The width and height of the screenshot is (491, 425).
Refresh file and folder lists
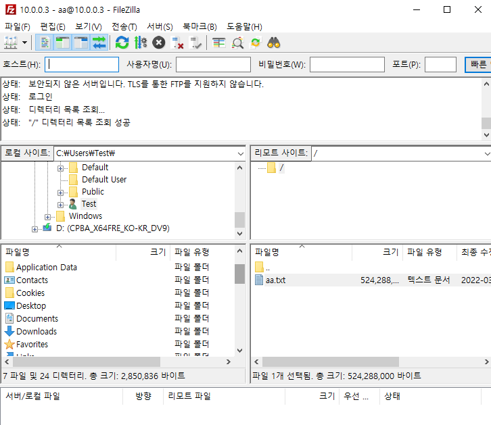coord(122,43)
